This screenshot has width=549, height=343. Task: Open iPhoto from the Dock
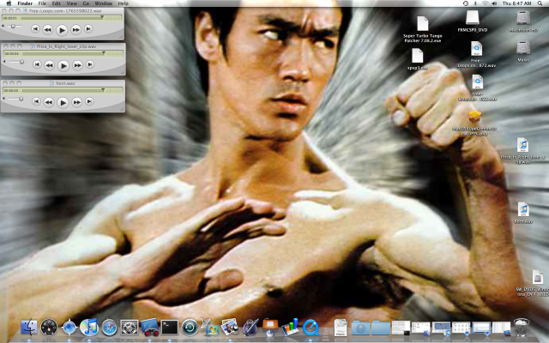click(x=230, y=327)
